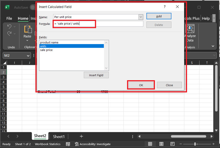Click horizontal scrollbar left arrow

tap(139, 136)
